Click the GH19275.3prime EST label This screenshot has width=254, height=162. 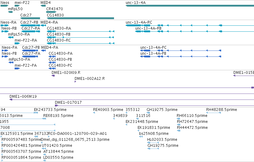(x=162, y=110)
